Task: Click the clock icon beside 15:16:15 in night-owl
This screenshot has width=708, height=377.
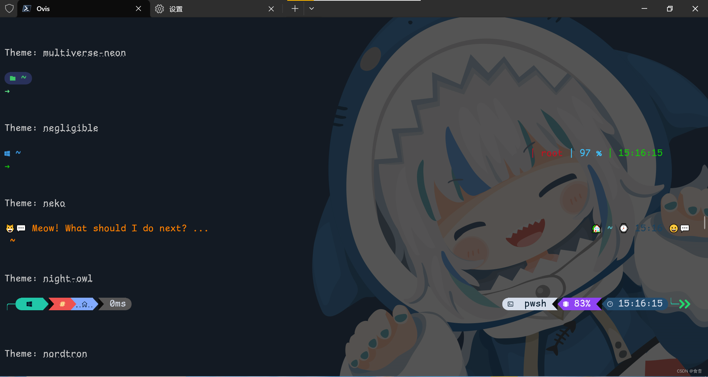Action: pyautogui.click(x=610, y=304)
